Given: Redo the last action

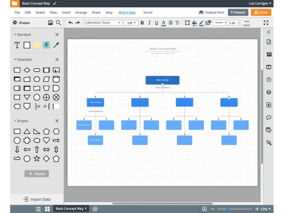Looking at the screenshot, I should [x=77, y=23].
